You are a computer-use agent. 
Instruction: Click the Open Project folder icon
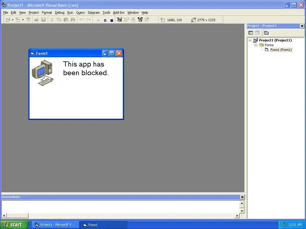(x=36, y=20)
